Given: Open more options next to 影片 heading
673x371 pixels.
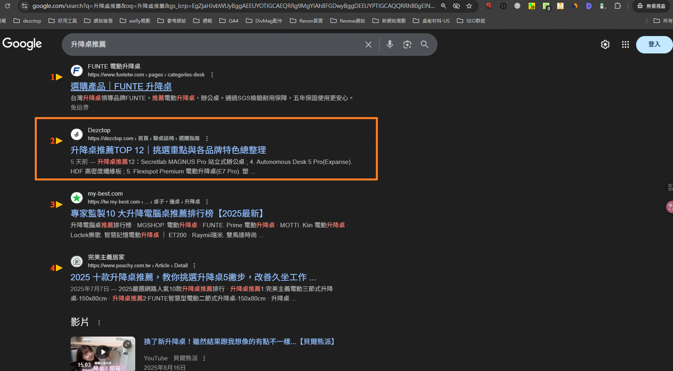Looking at the screenshot, I should pos(99,323).
